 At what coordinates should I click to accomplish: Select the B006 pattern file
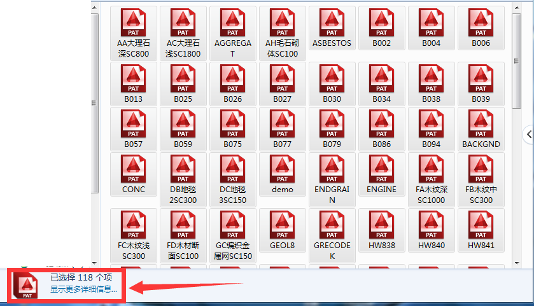click(x=481, y=28)
